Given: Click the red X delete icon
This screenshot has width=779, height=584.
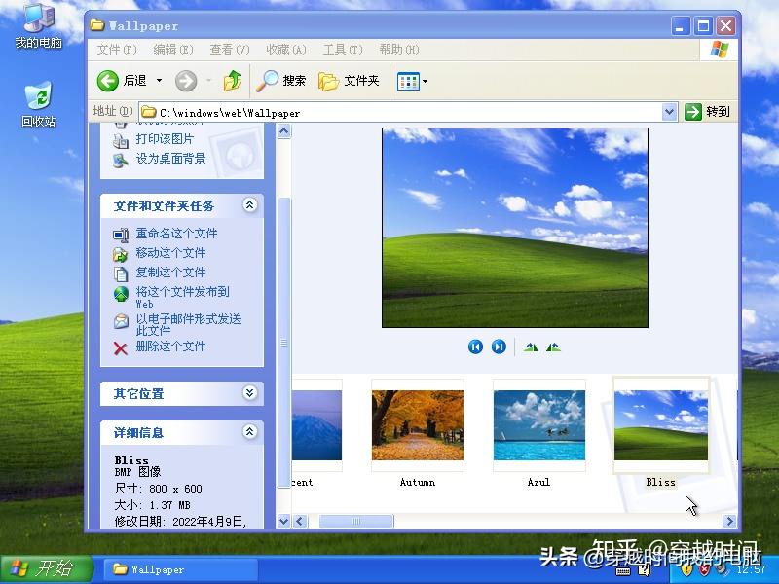Looking at the screenshot, I should click(121, 348).
